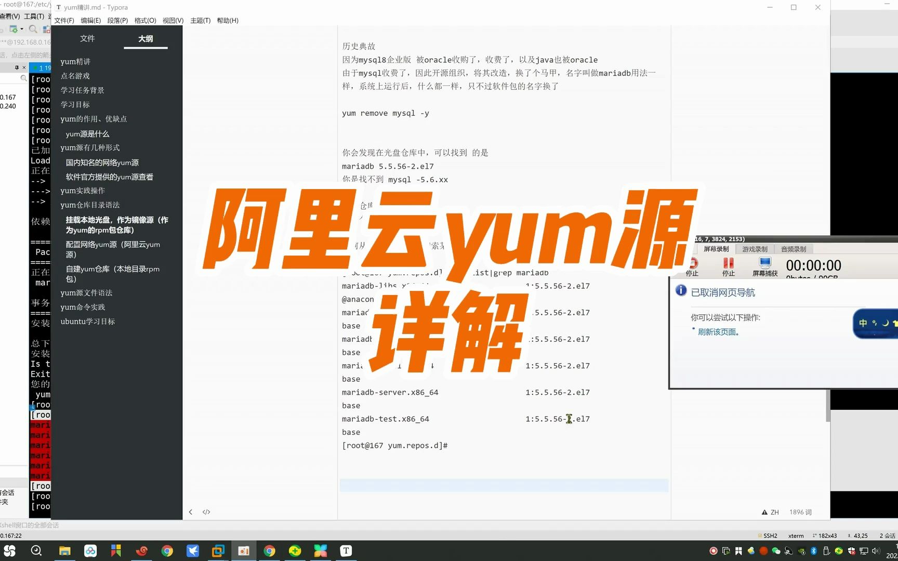Jump to the 学习任务背景 outline heading
This screenshot has height=561, width=898.
coord(82,90)
